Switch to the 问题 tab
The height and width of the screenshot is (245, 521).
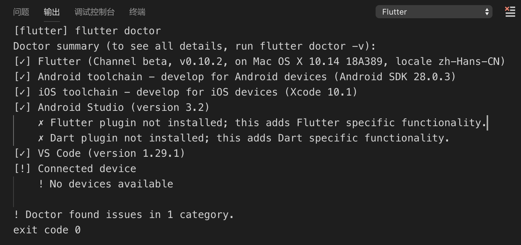pos(21,12)
